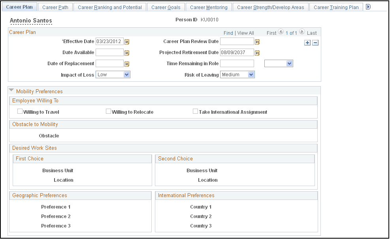Show more tabs using the arrow icon
Viewport: 390px width, 239px height.
(368, 7)
